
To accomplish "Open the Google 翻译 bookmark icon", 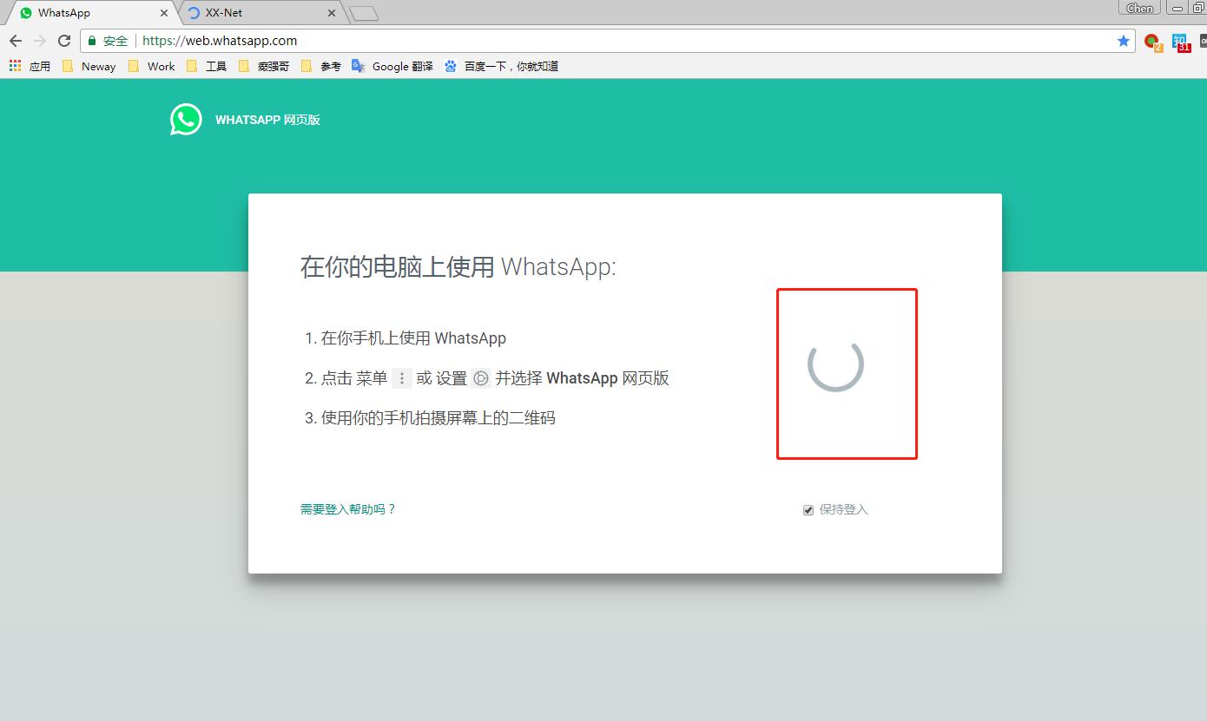I will [x=358, y=65].
